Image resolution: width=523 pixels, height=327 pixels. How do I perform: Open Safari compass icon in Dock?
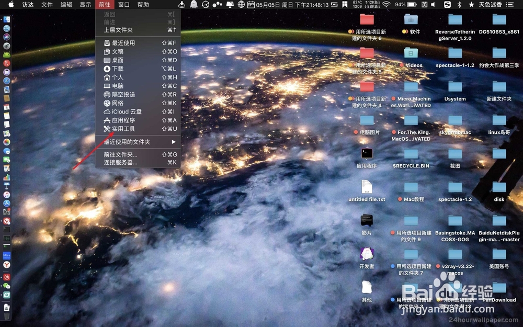coord(7,81)
